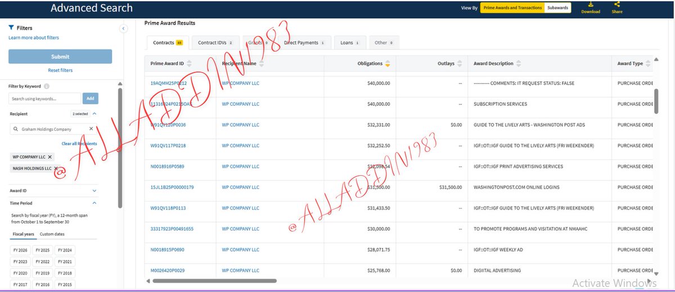Switch view to Prime Awards and Transactions

coord(512,8)
